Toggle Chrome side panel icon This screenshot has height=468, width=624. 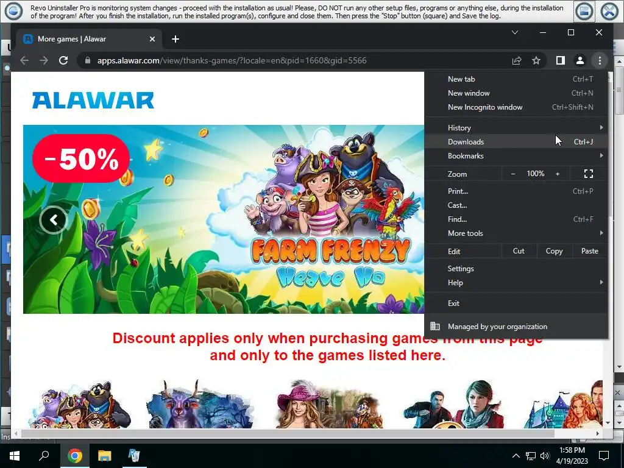pos(561,60)
